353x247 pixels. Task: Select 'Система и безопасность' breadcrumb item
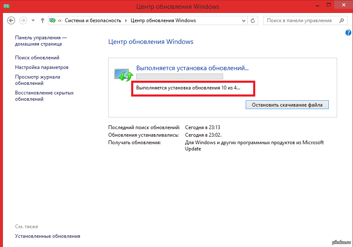[93, 20]
